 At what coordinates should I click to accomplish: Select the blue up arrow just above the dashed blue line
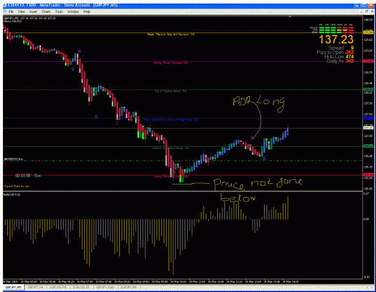[x=96, y=116]
